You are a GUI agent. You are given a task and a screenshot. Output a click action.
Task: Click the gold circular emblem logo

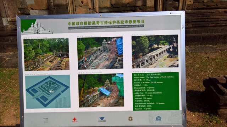[x=130, y=119]
